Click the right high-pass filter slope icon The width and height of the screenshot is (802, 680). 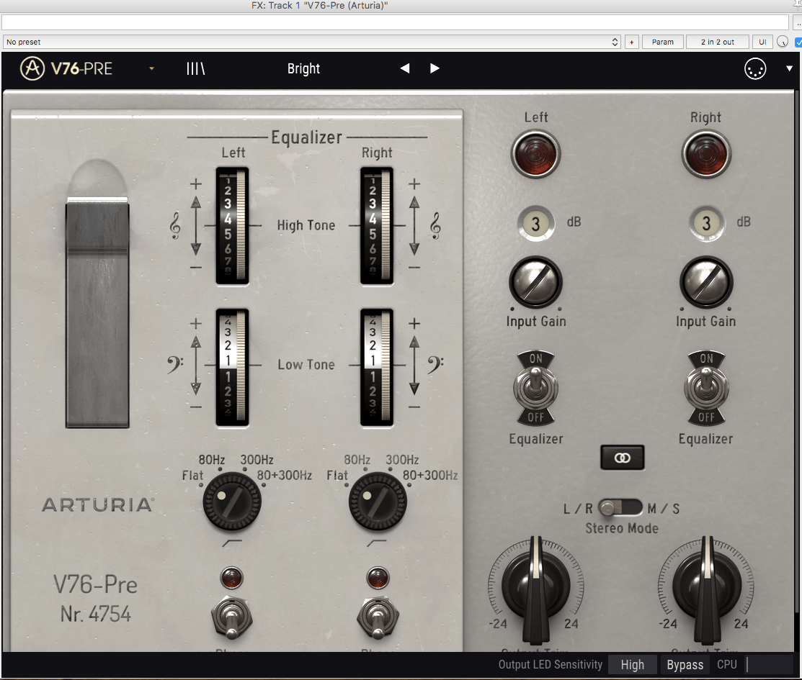point(377,543)
